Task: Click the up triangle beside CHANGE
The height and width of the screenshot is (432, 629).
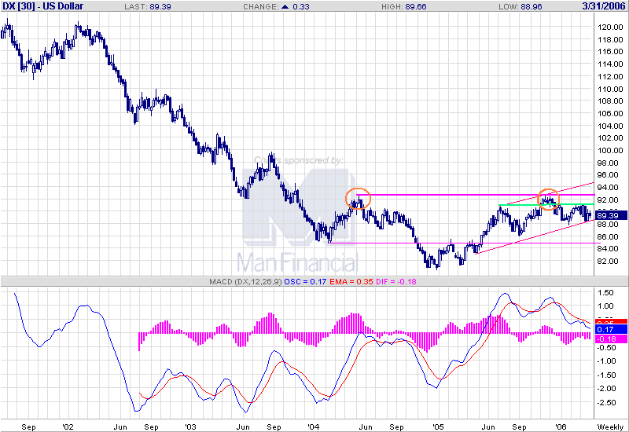Action: pos(285,7)
